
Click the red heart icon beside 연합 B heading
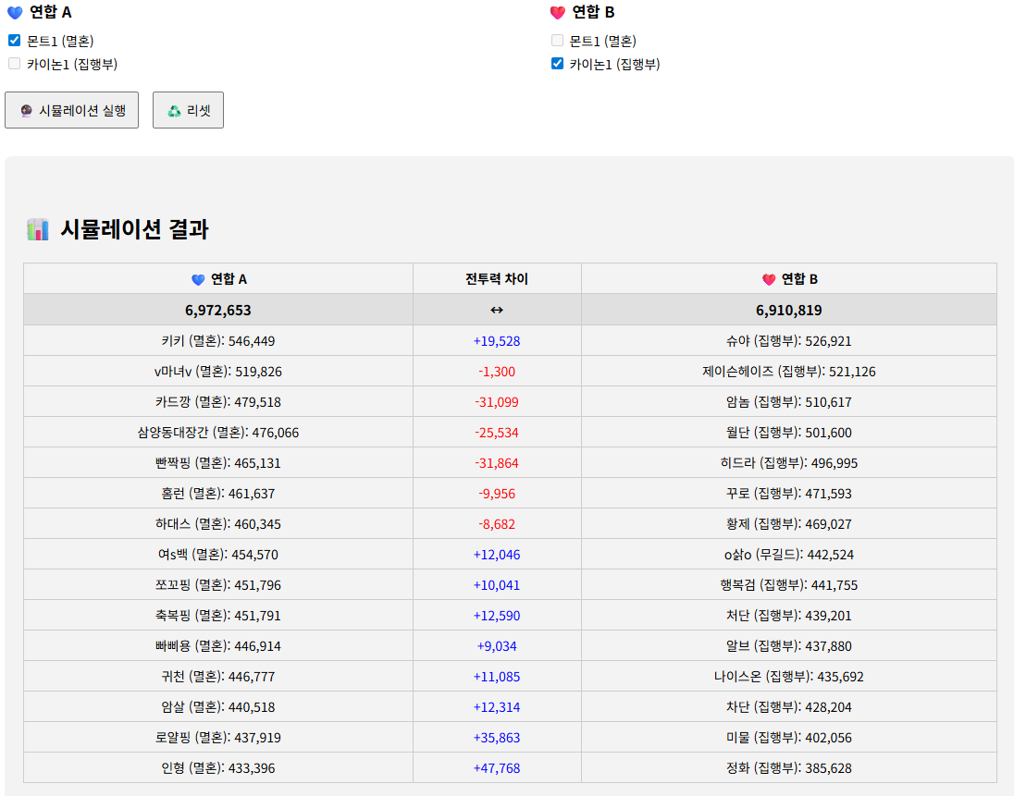coord(557,13)
